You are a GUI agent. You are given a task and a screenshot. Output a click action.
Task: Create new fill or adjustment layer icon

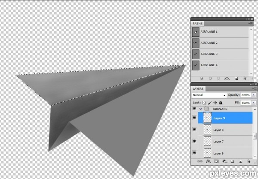224,161
